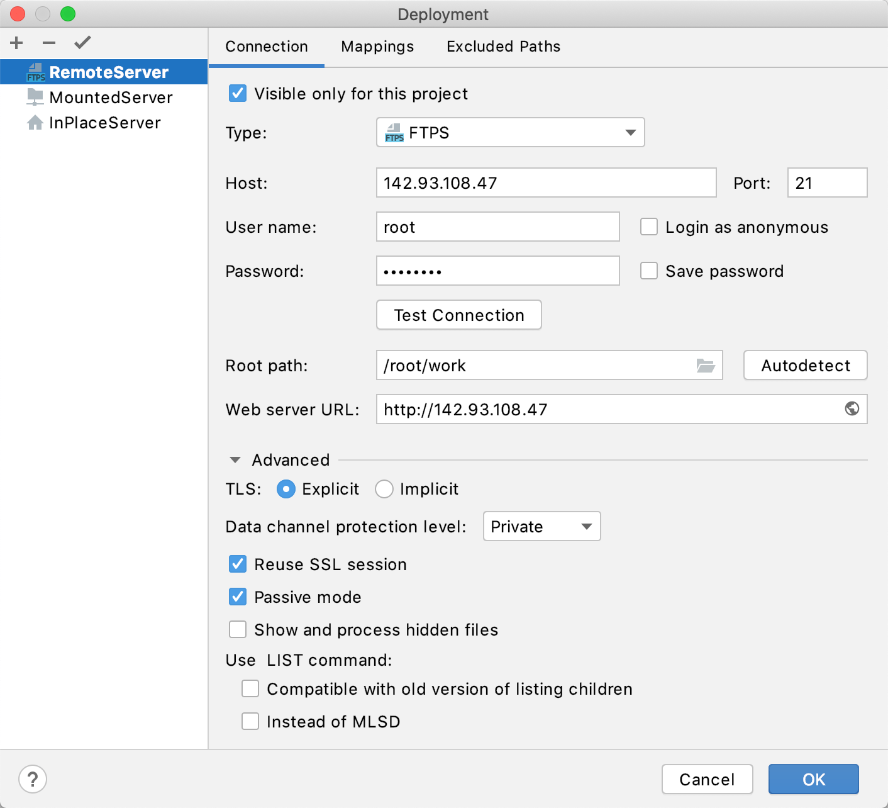Enable Save password
The image size is (888, 808).
[648, 271]
